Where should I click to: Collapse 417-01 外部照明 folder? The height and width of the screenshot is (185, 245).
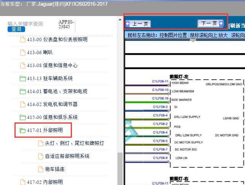[x=45, y=130]
